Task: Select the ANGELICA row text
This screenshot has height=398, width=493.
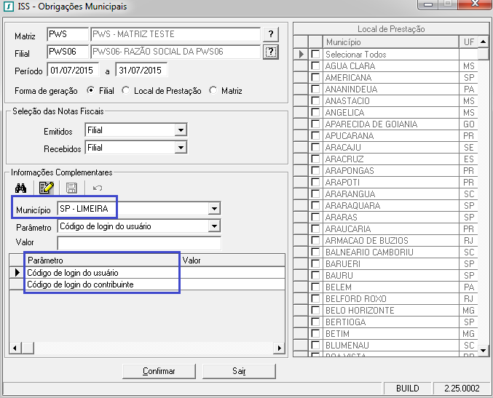Action: 345,113
